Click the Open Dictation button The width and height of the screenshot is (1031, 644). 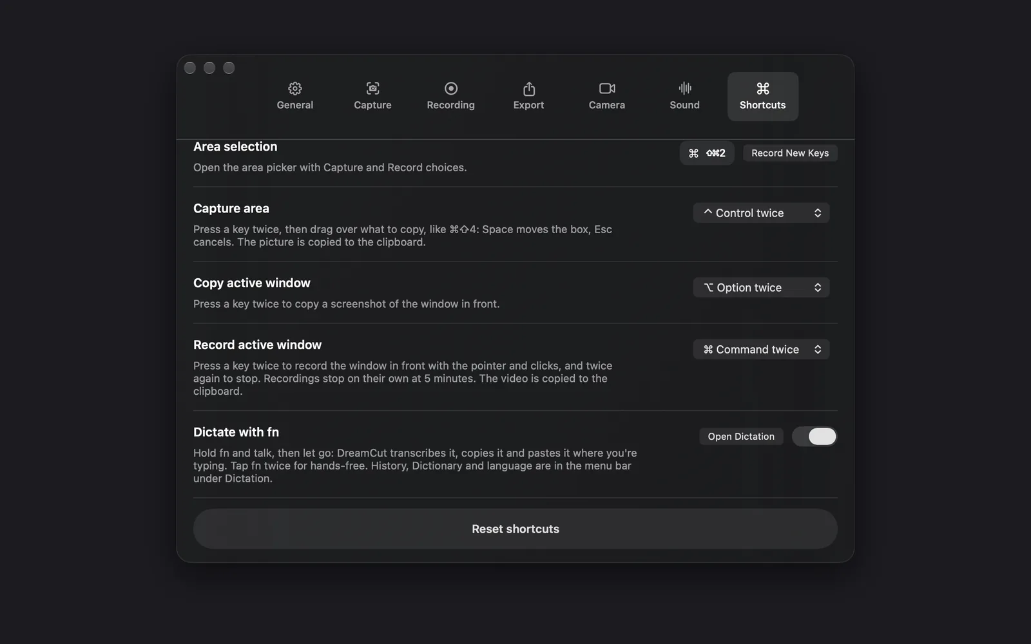click(x=741, y=436)
